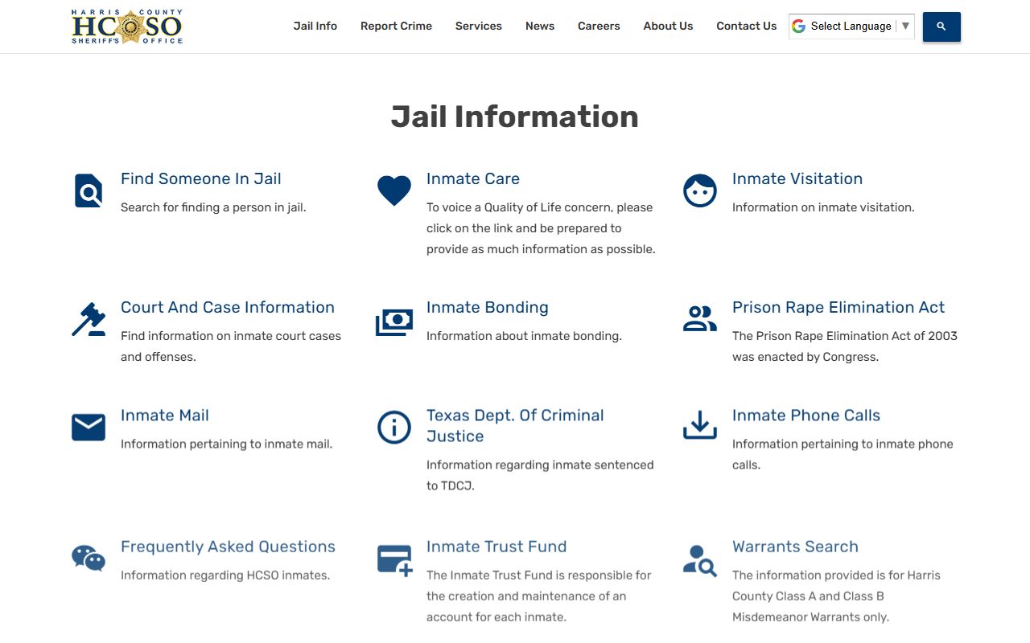Open the Report Crime menu
Viewport: 1030px width, 643px height.
pyautogui.click(x=396, y=26)
